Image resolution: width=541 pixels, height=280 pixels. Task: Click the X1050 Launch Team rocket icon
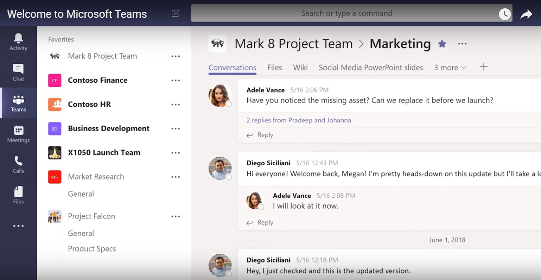click(x=55, y=153)
